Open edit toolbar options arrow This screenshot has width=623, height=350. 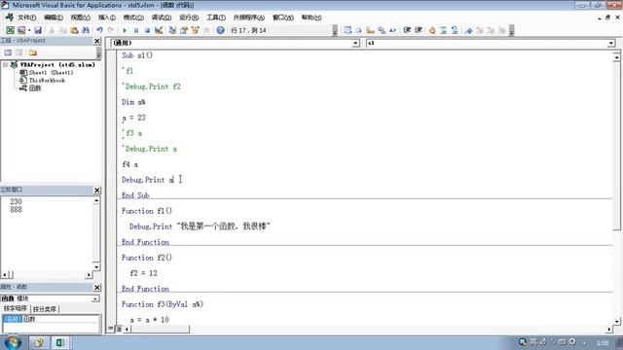pyautogui.click(x=511, y=30)
